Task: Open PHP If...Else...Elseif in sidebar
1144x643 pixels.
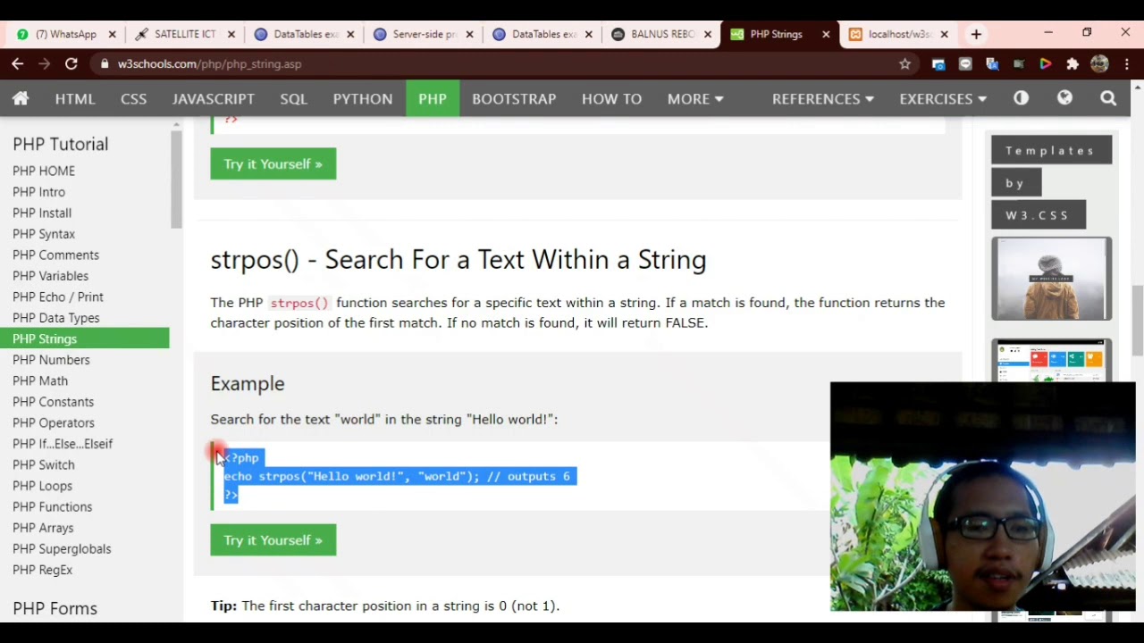Action: [x=63, y=444]
